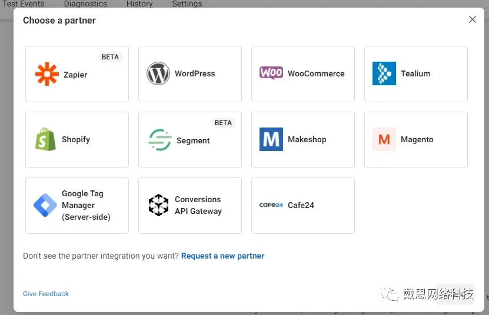The height and width of the screenshot is (315, 489).
Task: Click the Segment green logo icon
Action: tap(159, 140)
